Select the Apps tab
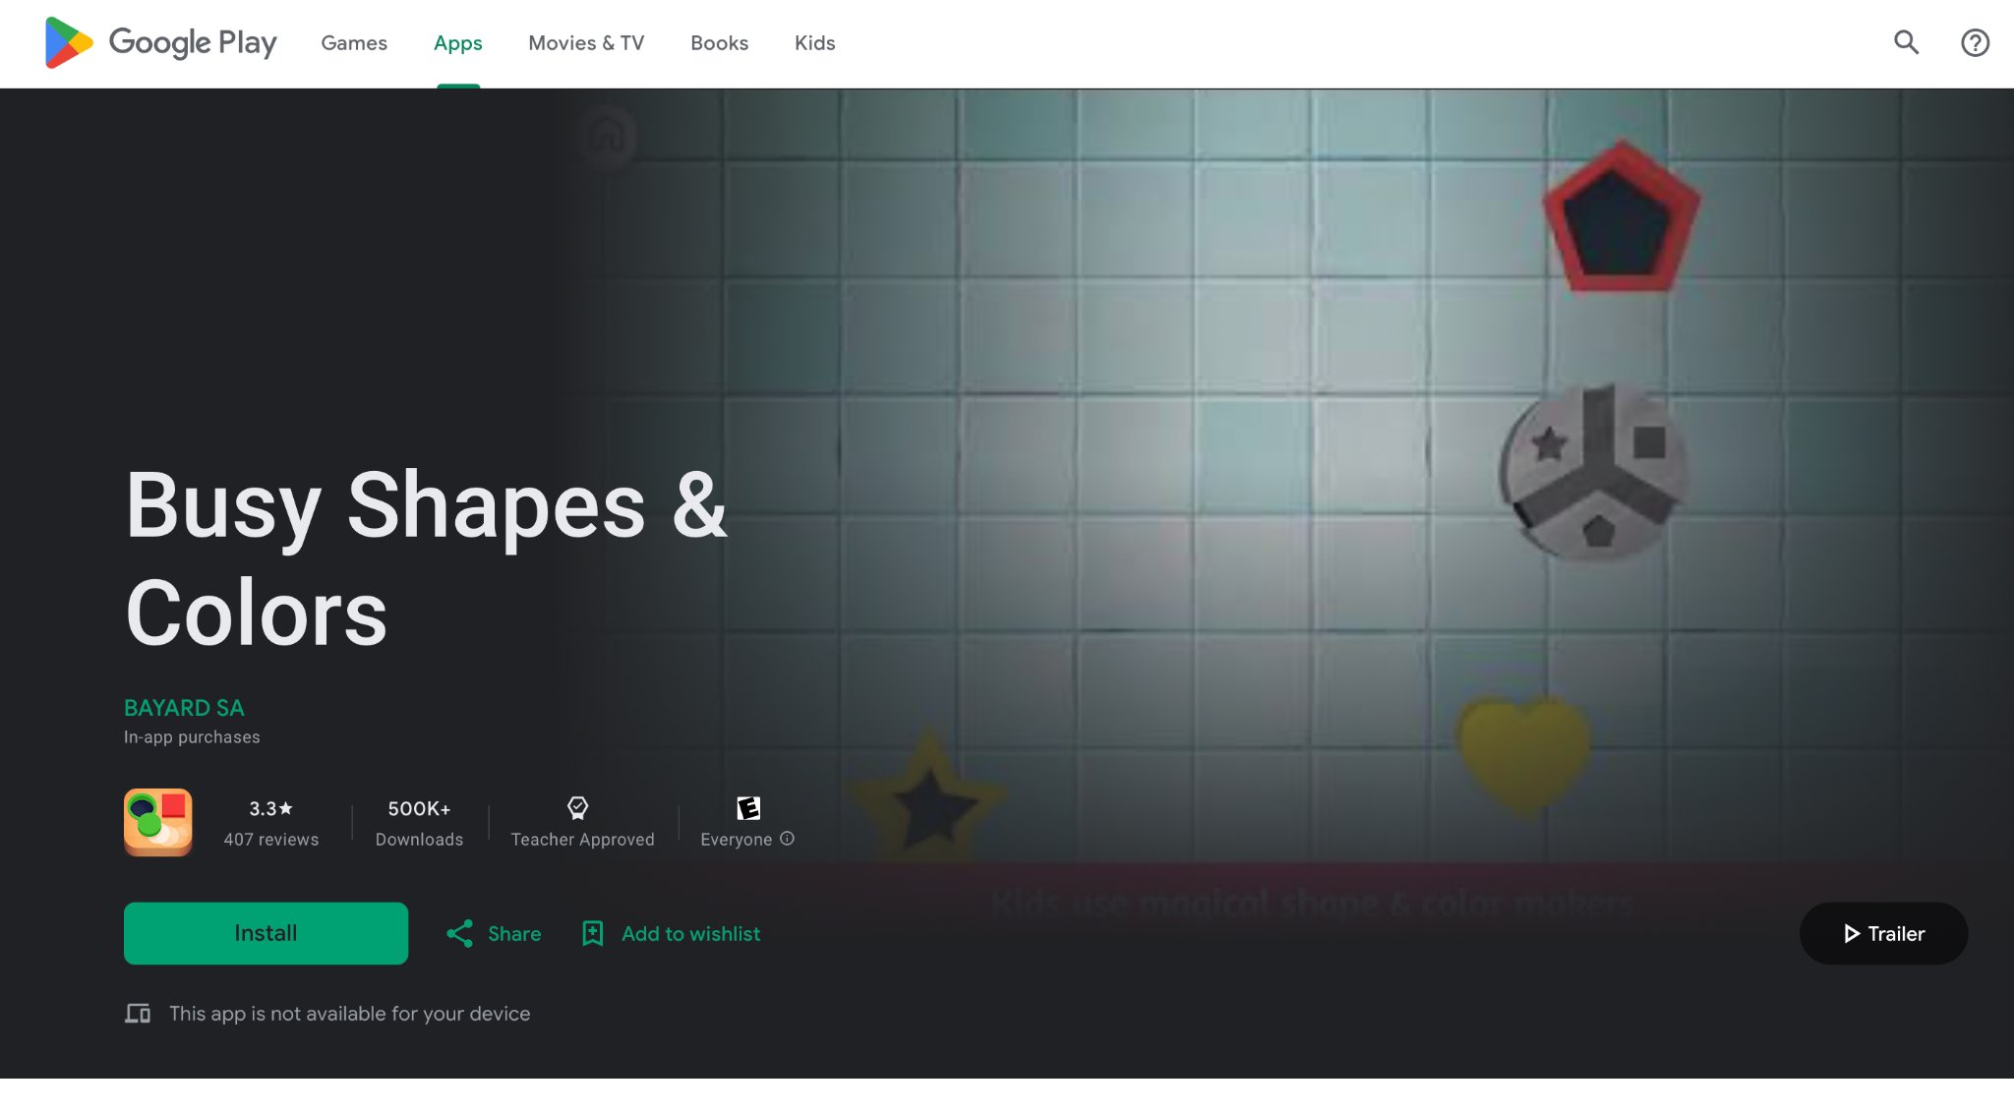The height and width of the screenshot is (1112, 2014). pos(457,43)
